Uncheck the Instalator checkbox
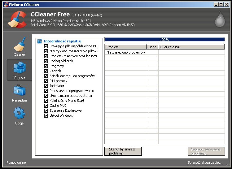The height and width of the screenshot is (169, 232). (46, 86)
